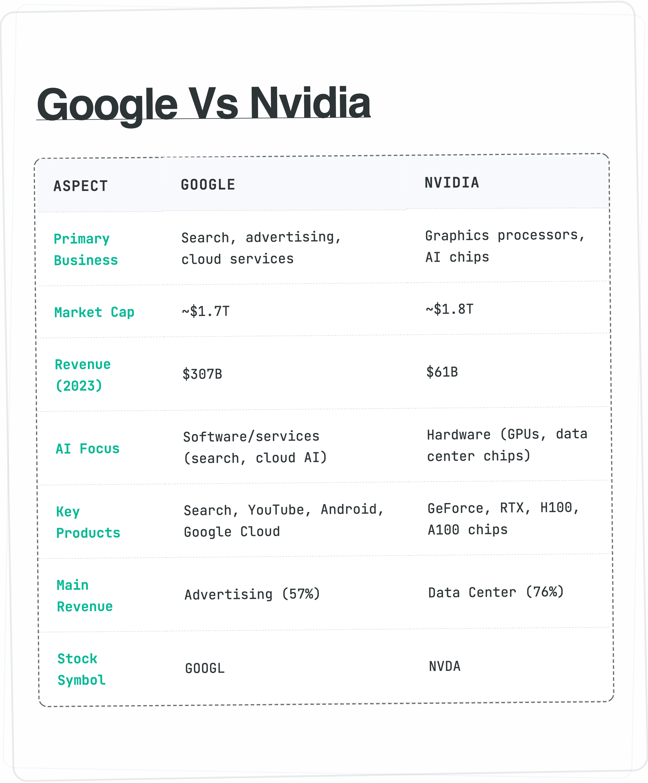
Task: Select the $61B revenue cell
Action: [442, 372]
